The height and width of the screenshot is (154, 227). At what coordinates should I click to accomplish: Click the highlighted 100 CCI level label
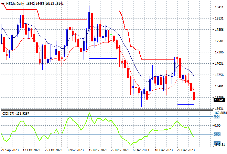(x=217, y=117)
